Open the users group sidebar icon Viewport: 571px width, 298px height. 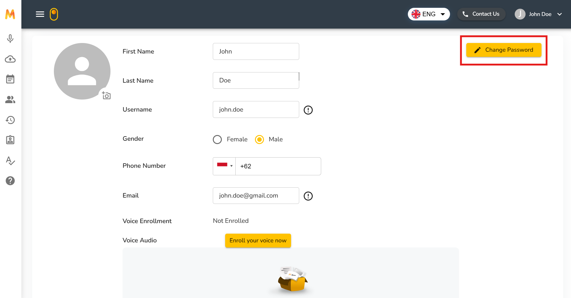(10, 100)
